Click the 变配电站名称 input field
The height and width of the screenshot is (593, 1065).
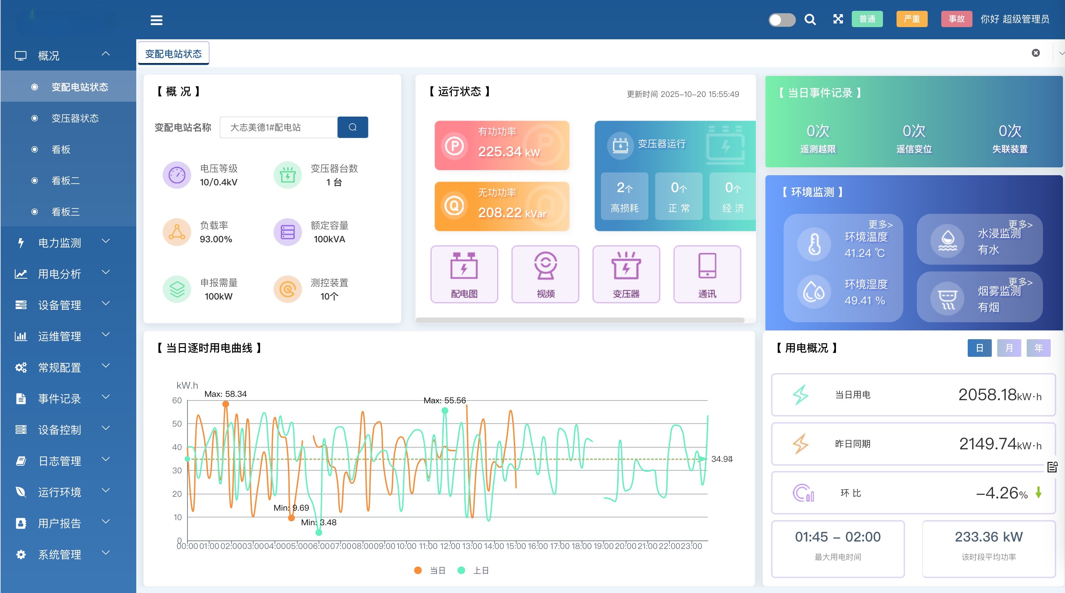tap(278, 127)
